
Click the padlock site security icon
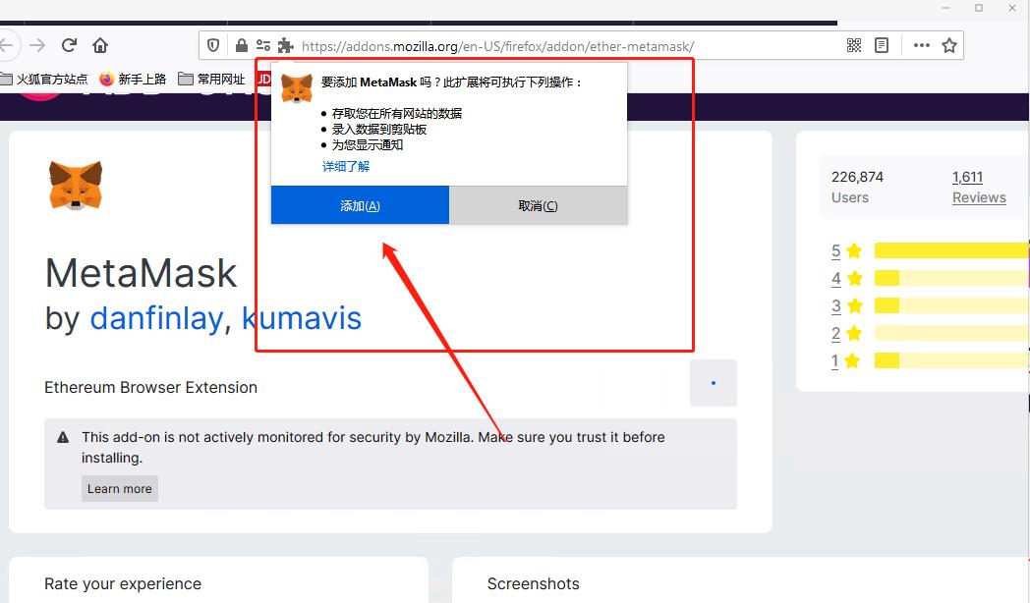(241, 45)
